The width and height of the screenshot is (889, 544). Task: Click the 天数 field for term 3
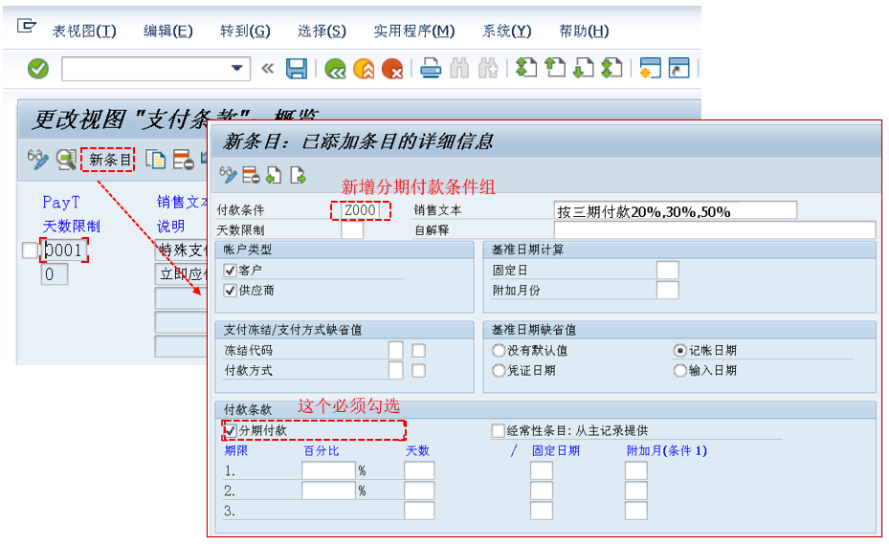coord(419,511)
